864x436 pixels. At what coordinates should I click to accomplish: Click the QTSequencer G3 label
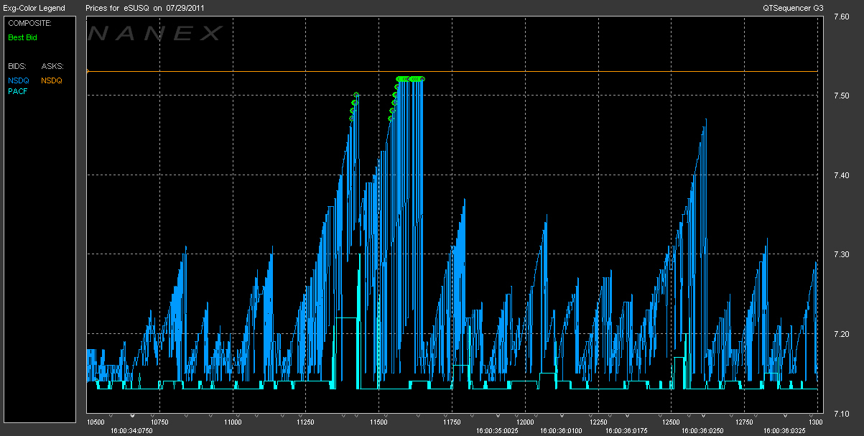click(x=793, y=8)
